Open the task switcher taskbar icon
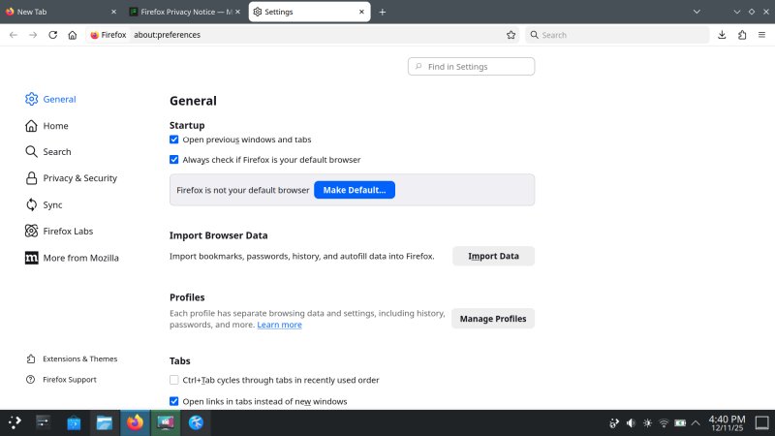Image resolution: width=775 pixels, height=436 pixels. [44, 422]
